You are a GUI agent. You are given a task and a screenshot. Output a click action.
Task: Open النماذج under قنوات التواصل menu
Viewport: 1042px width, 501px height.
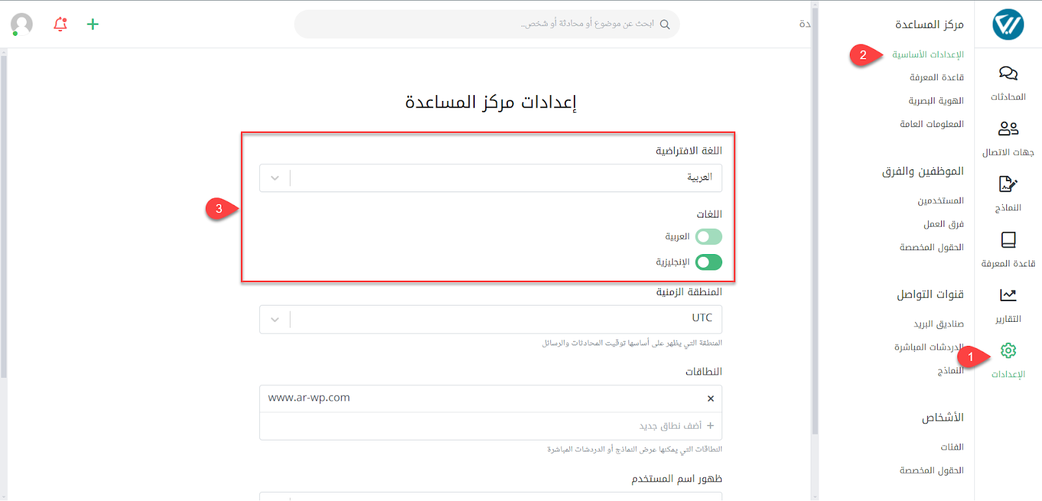951,371
